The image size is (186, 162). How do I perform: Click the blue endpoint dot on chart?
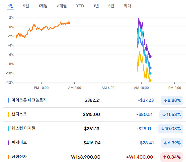click(150, 68)
